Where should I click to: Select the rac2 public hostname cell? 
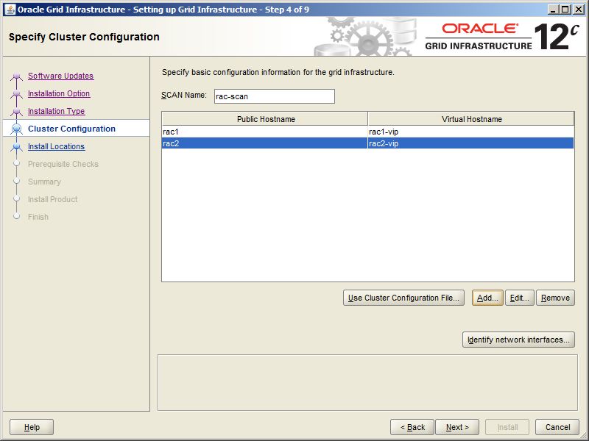[x=265, y=143]
